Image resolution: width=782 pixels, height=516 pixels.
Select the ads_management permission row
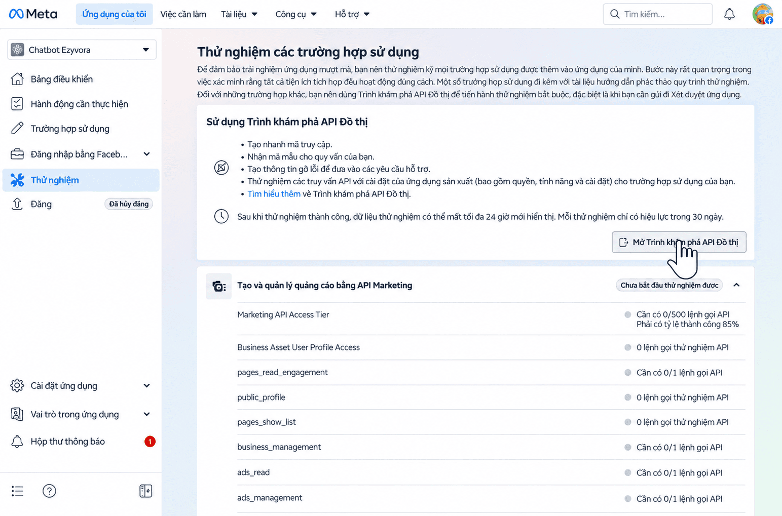tap(491, 498)
